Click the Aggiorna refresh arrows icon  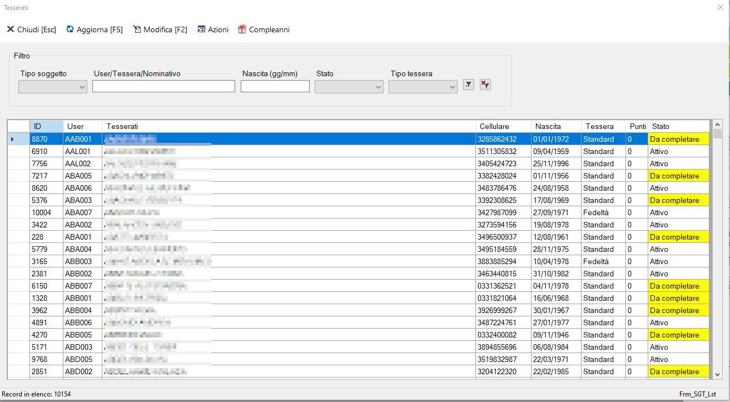point(70,29)
